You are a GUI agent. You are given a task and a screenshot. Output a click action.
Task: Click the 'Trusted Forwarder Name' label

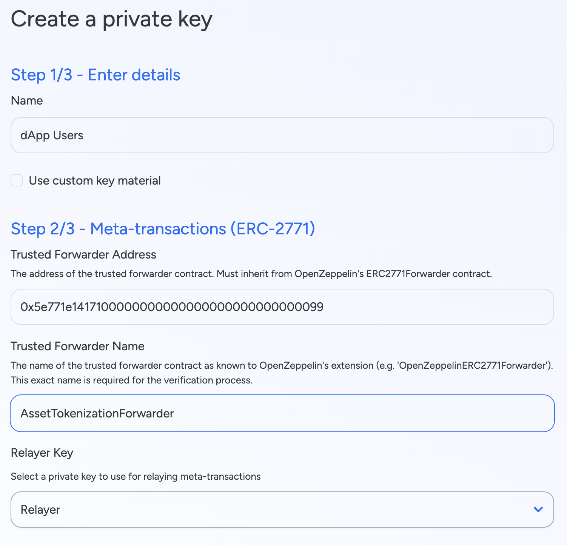point(78,346)
